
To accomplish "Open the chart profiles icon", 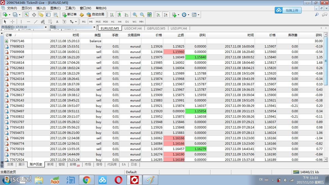I will click(15, 15).
